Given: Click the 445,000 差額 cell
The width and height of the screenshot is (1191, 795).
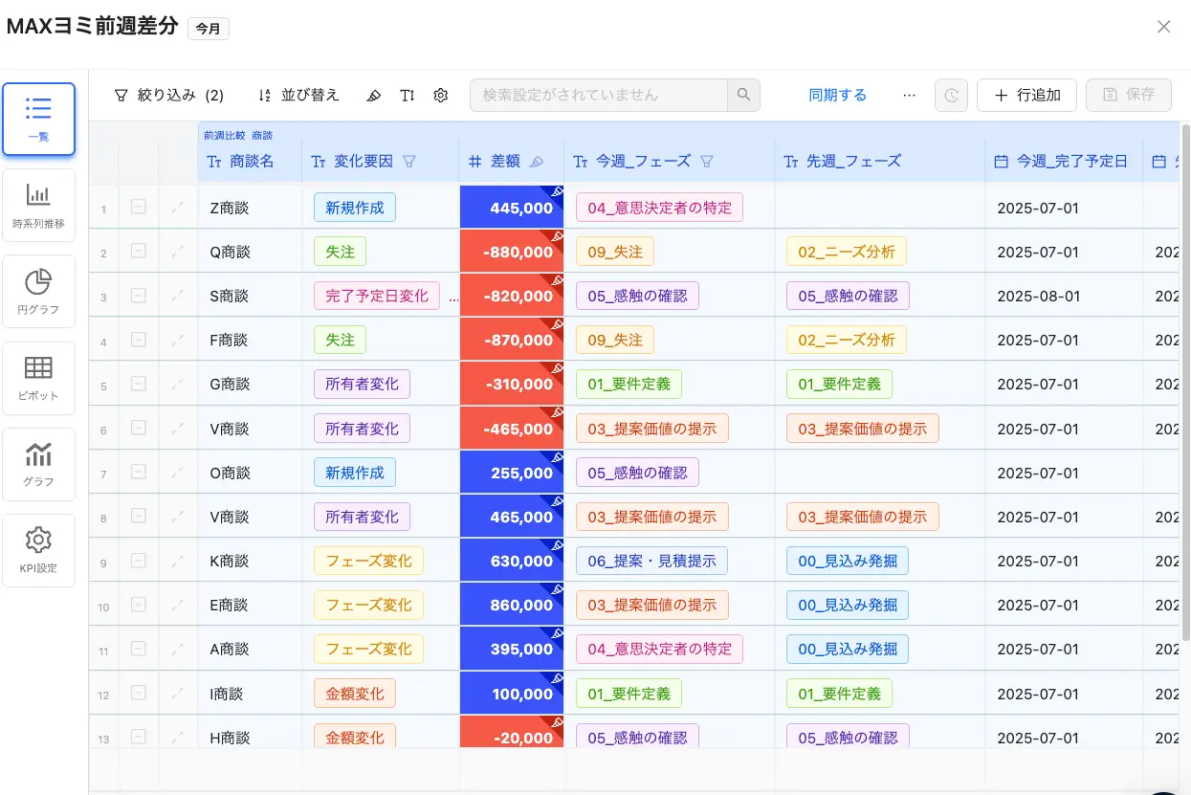Looking at the screenshot, I should tap(512, 207).
